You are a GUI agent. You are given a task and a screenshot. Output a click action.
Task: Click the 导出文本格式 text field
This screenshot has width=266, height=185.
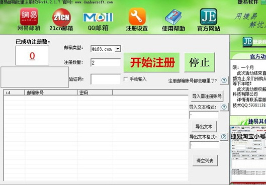tap(204, 145)
